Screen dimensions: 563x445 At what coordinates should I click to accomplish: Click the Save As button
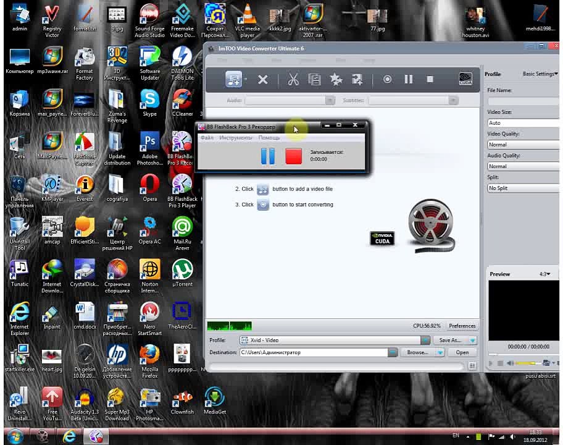pyautogui.click(x=450, y=340)
